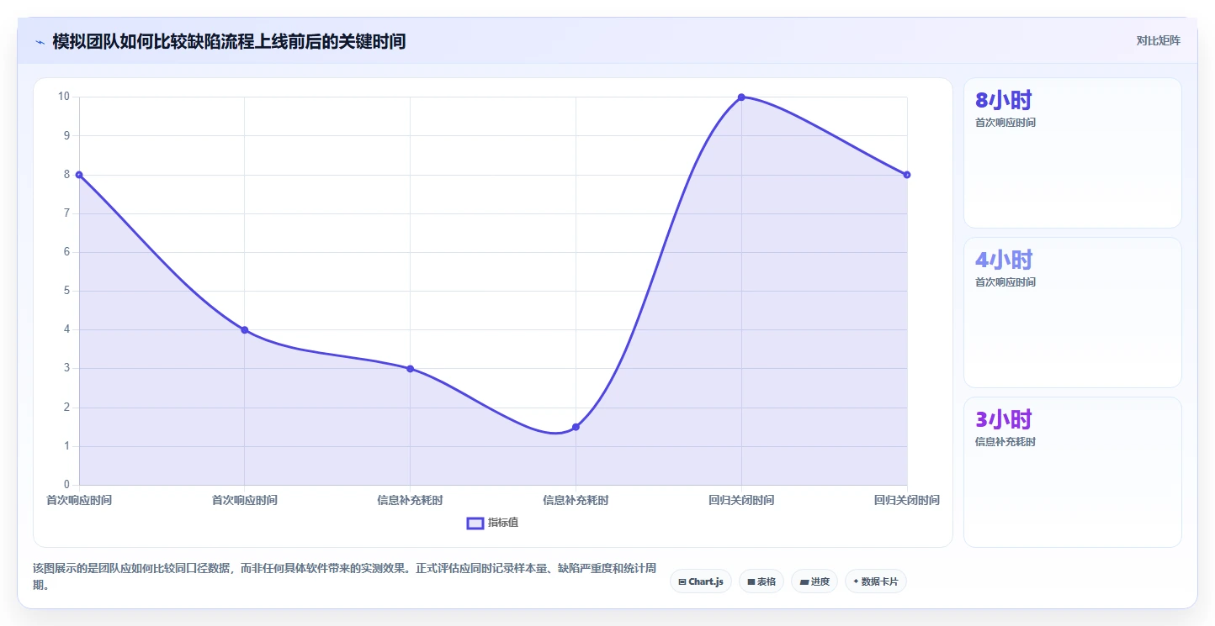This screenshot has width=1215, height=626.
Task: Click the 指标值 legend label text
Action: [x=503, y=523]
